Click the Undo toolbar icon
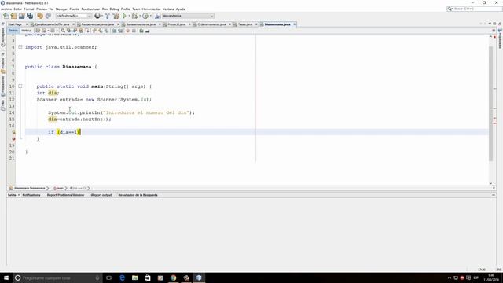 40,16
